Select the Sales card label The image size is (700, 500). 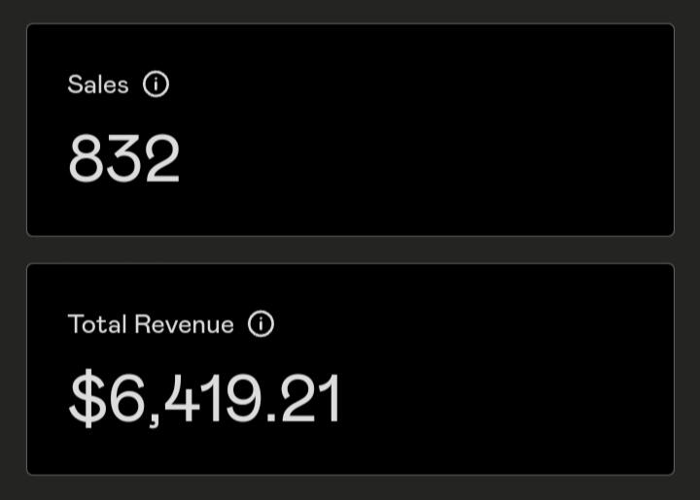click(x=98, y=84)
